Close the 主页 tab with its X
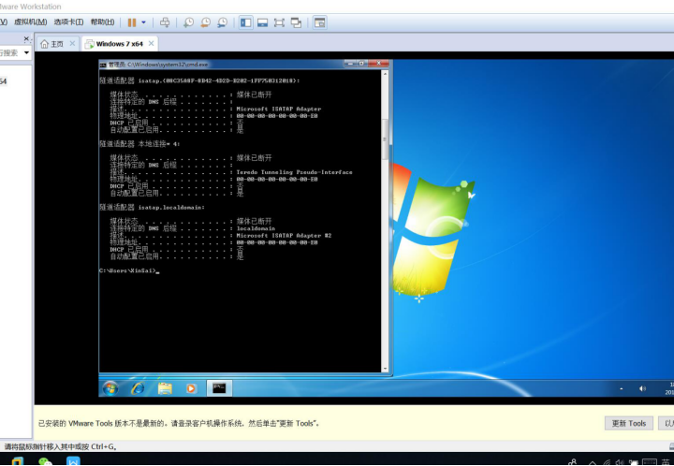 tap(72, 43)
